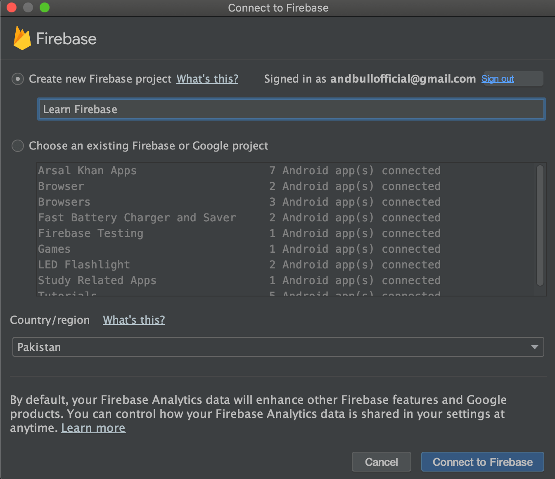Open the 'Learn more' link about Analytics data
This screenshot has width=555, height=479.
pos(93,428)
